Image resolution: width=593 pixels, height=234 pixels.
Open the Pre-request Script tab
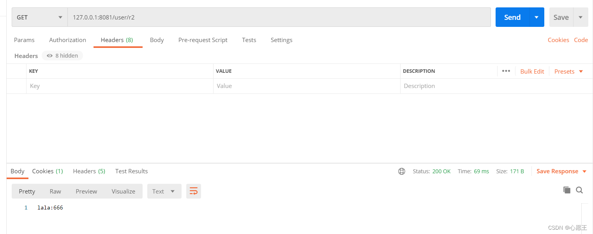pos(203,40)
